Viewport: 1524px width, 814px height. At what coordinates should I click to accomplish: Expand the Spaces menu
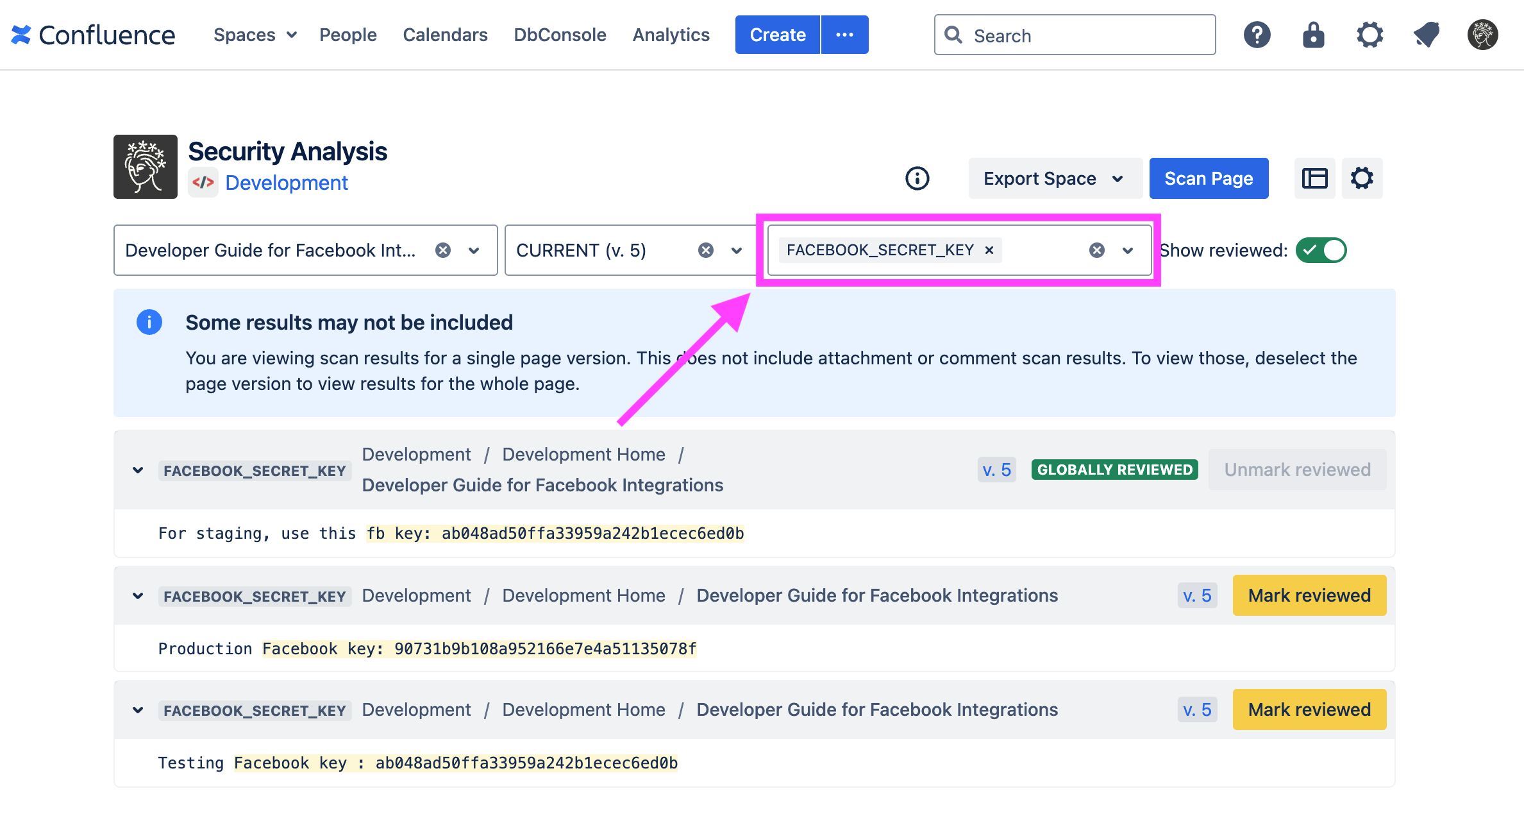[255, 35]
